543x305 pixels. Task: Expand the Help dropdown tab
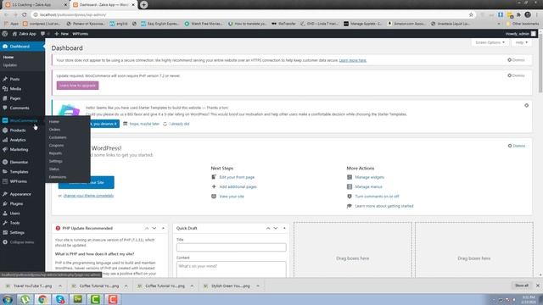(x=522, y=42)
